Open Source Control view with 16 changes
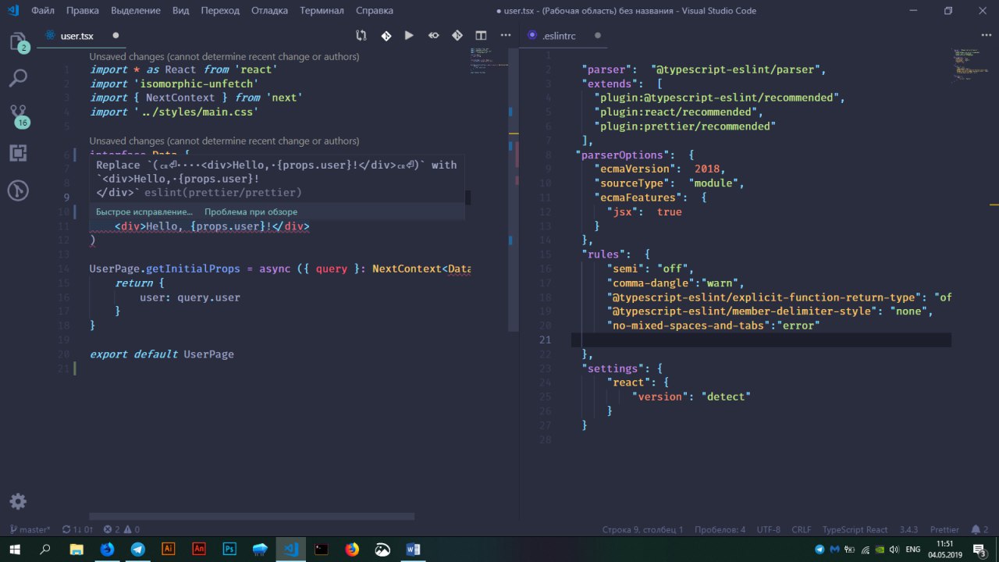 coord(18,116)
